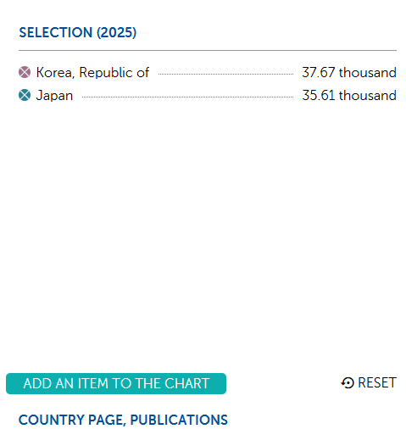This screenshot has width=406, height=429.
Task: Click the empty area below Japan's row
Action: click(x=208, y=226)
